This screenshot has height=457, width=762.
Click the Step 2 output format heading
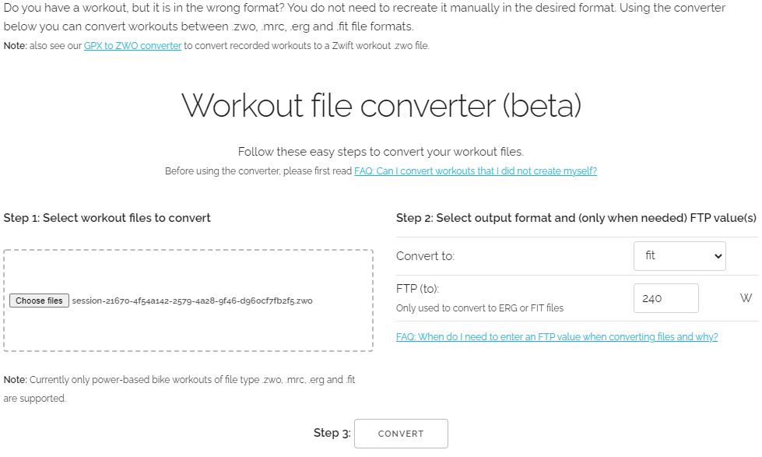575,218
